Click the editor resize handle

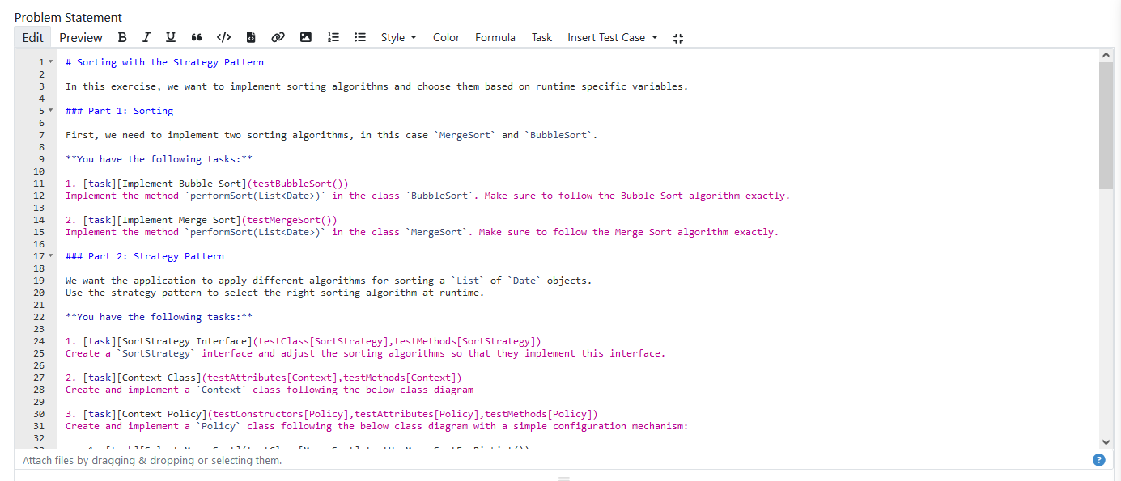564,478
